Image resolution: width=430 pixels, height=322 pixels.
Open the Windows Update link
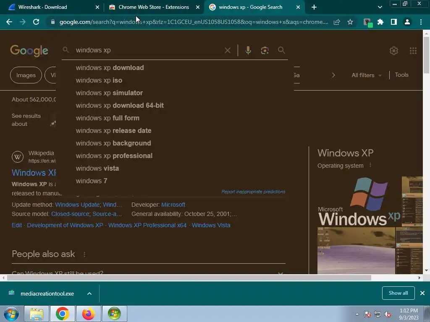tap(77, 205)
